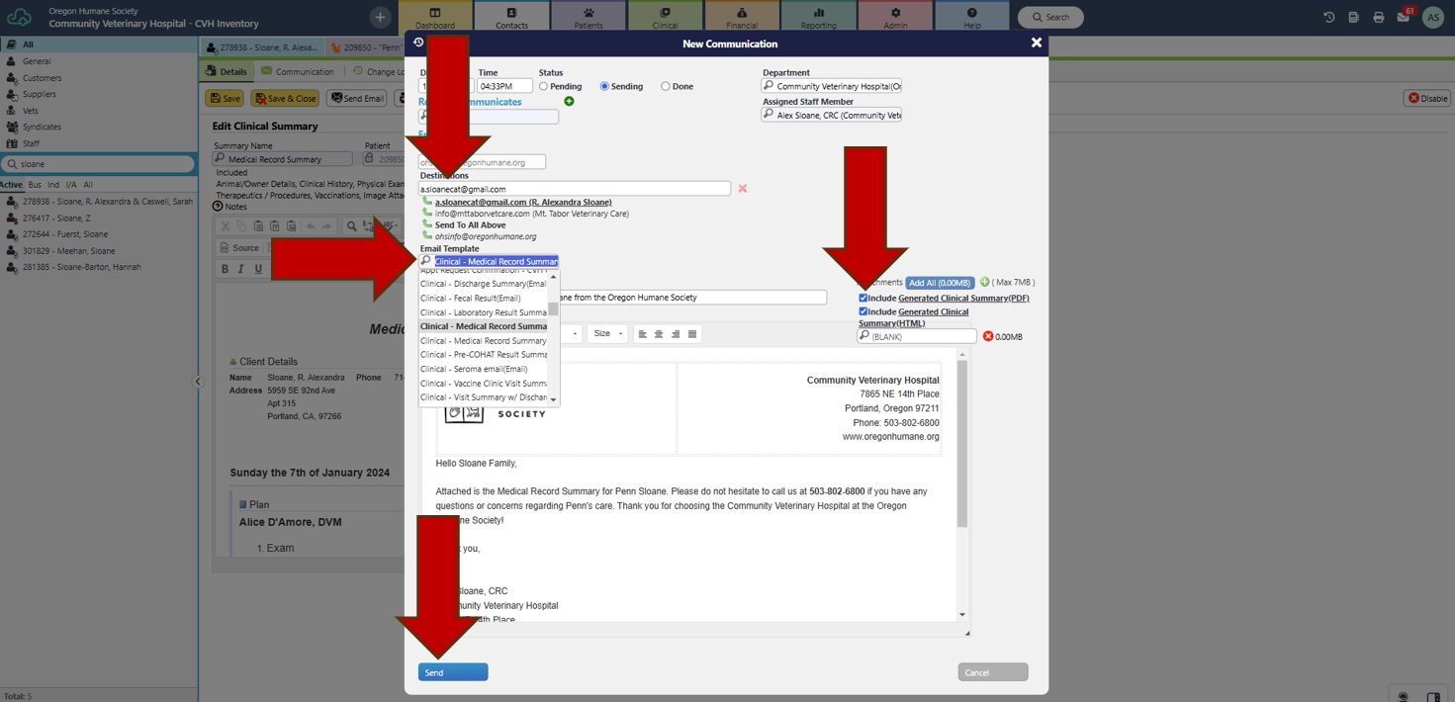
Task: Click the cloud logo icon at top left
Action: click(19, 17)
